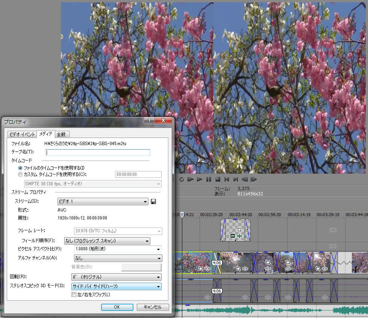Enable the '左/右をスワップ' checkbox
Viewport: 368px width, 318px height.
pos(74,295)
